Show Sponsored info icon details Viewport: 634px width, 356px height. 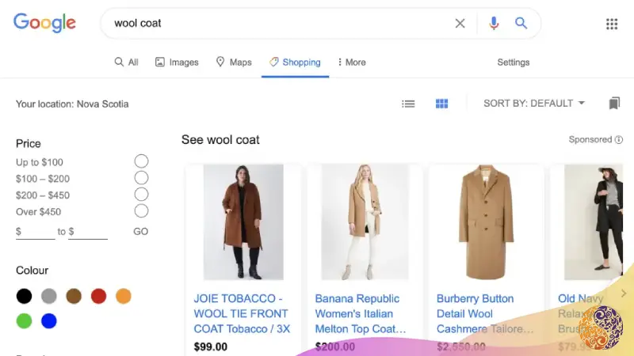pos(619,140)
